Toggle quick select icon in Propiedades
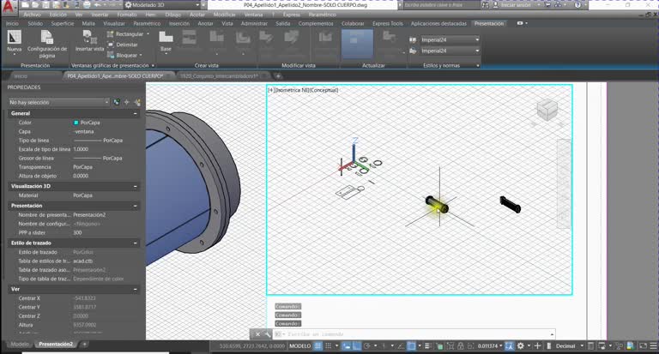 tap(137, 102)
